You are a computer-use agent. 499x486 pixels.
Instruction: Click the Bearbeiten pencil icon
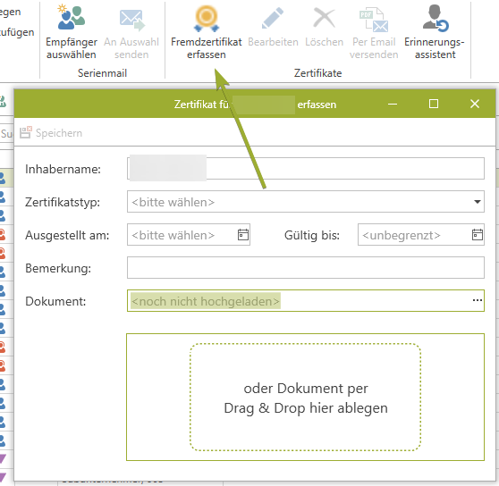273,18
